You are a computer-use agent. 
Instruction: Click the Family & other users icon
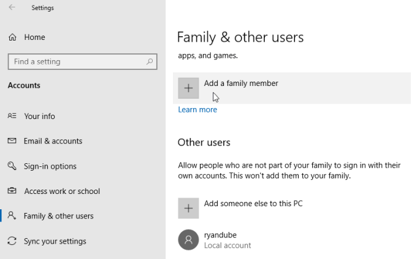12,216
